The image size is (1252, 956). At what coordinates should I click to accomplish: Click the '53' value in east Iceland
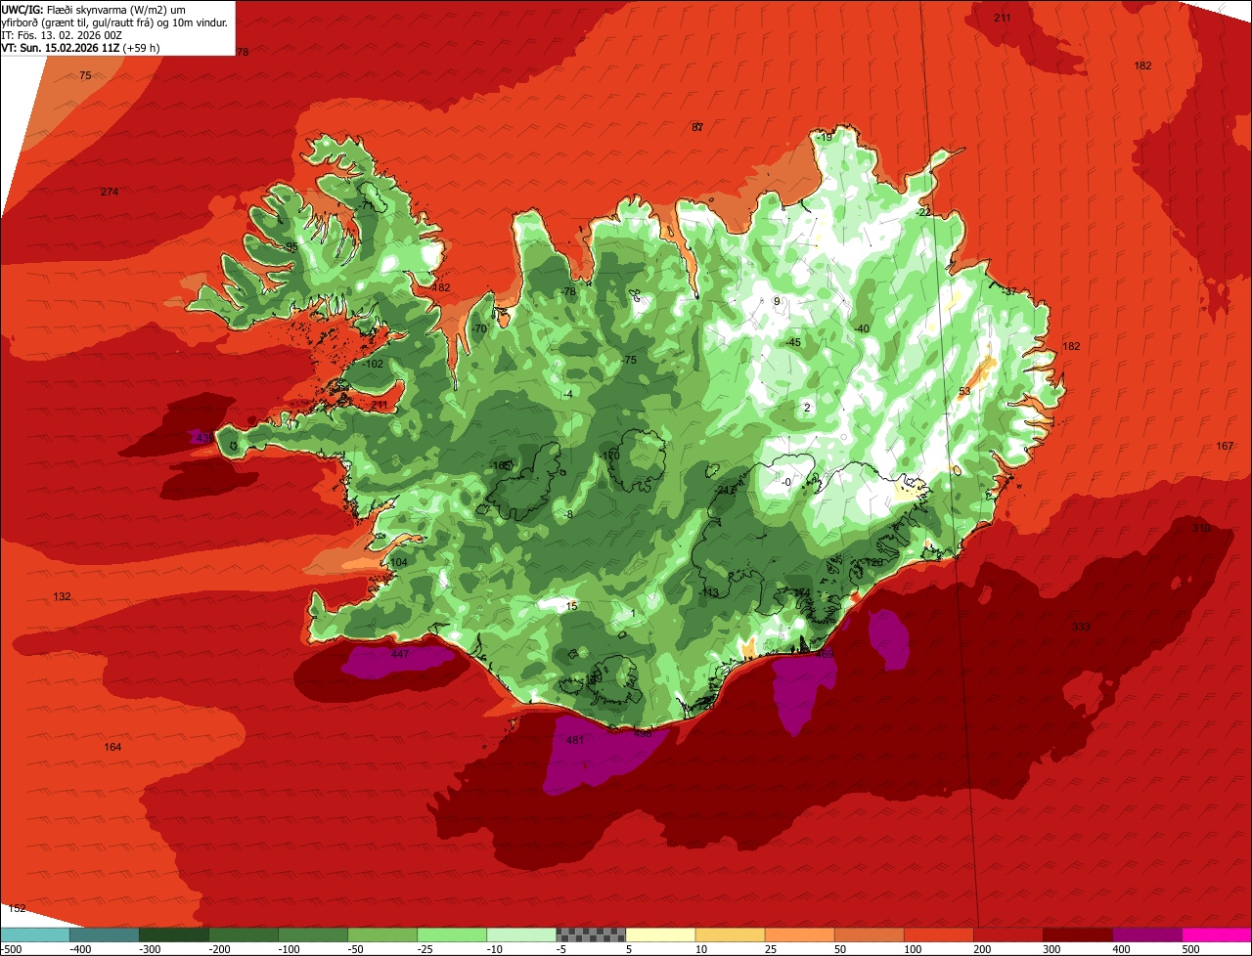point(964,391)
